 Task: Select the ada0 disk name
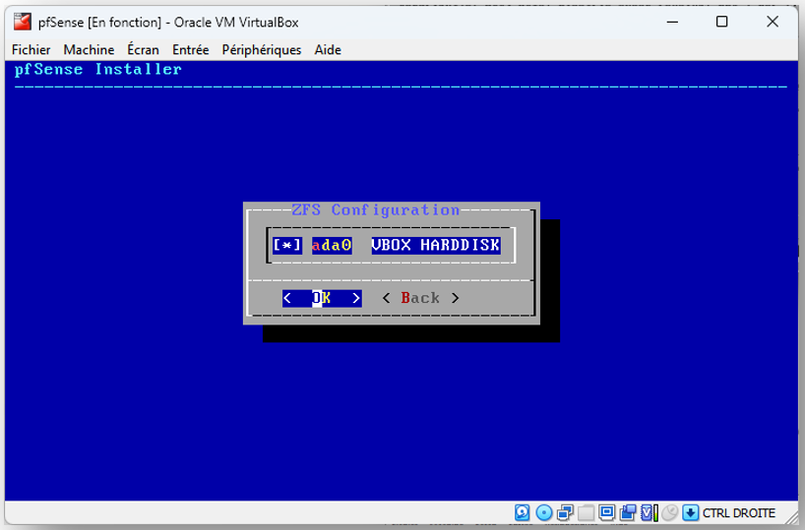[x=332, y=245]
